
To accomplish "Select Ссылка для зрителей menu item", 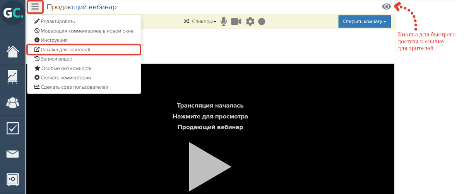I will (x=84, y=49).
